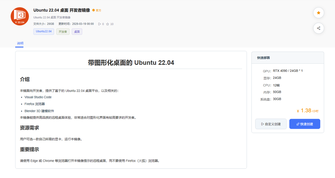The width and height of the screenshot is (335, 178).
Task: Click the Ubuntu V 22.04 logo thumbnail
Action: pos(20,17)
